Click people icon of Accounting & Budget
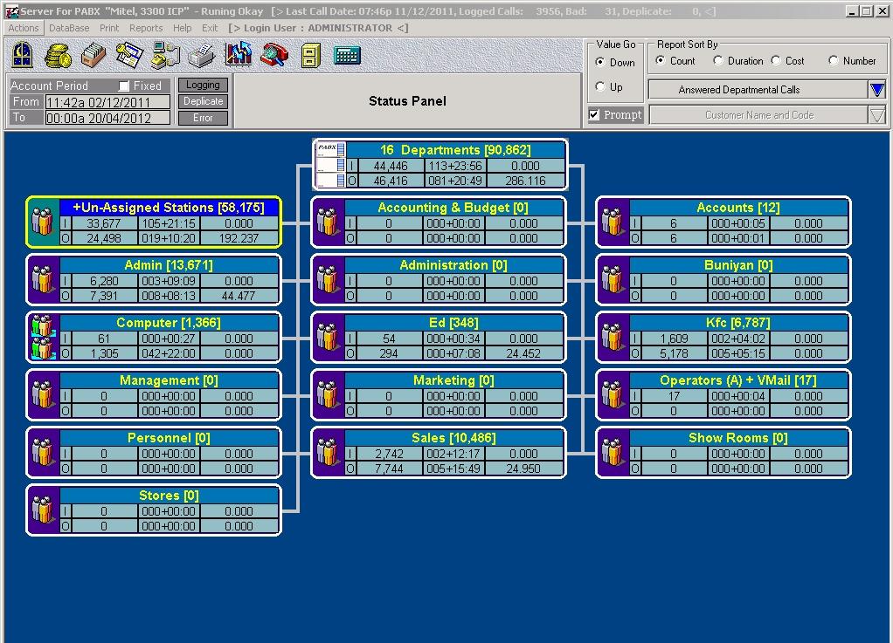Viewport: 893px width, 643px height. [x=328, y=222]
